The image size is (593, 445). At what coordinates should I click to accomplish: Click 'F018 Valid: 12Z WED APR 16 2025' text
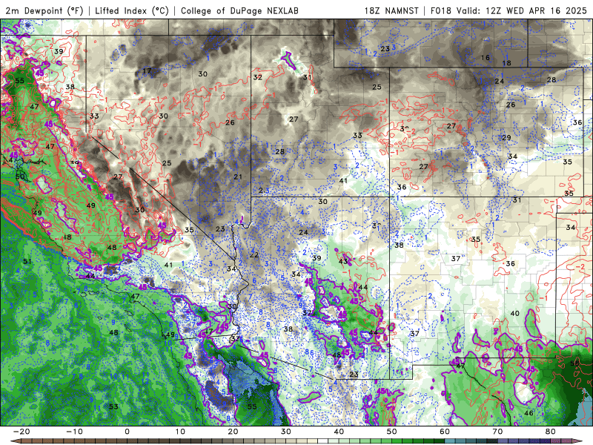click(x=508, y=10)
